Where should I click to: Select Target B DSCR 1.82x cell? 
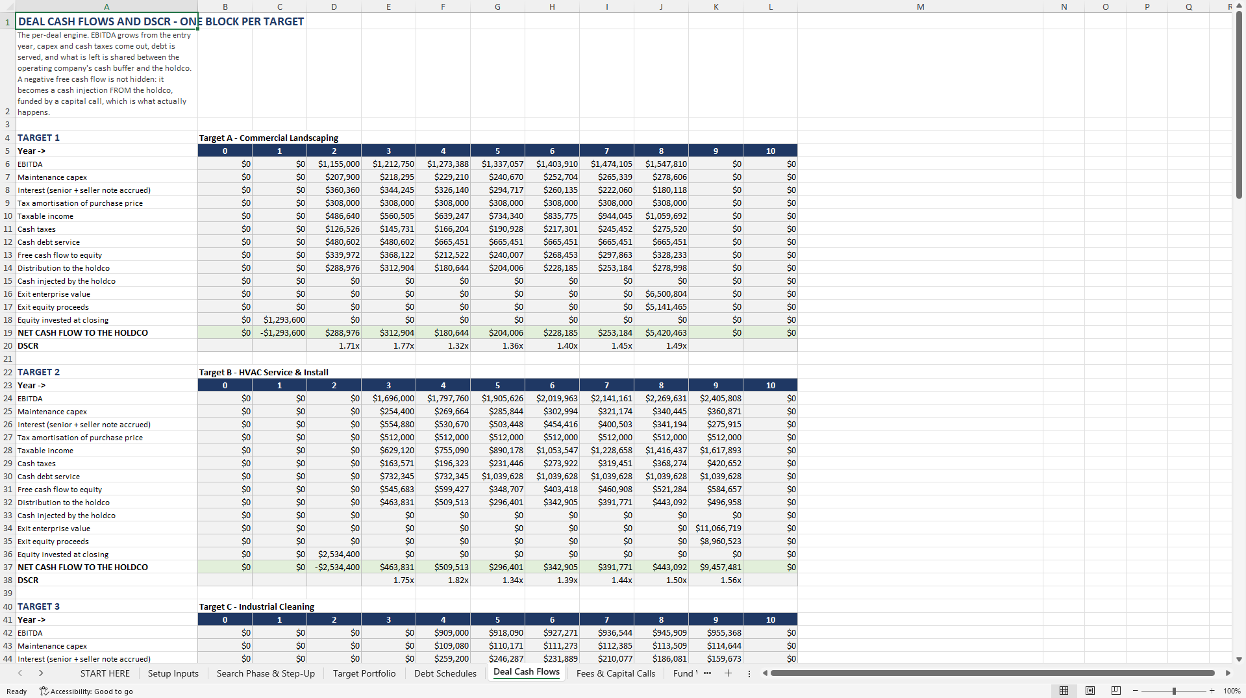pyautogui.click(x=443, y=580)
